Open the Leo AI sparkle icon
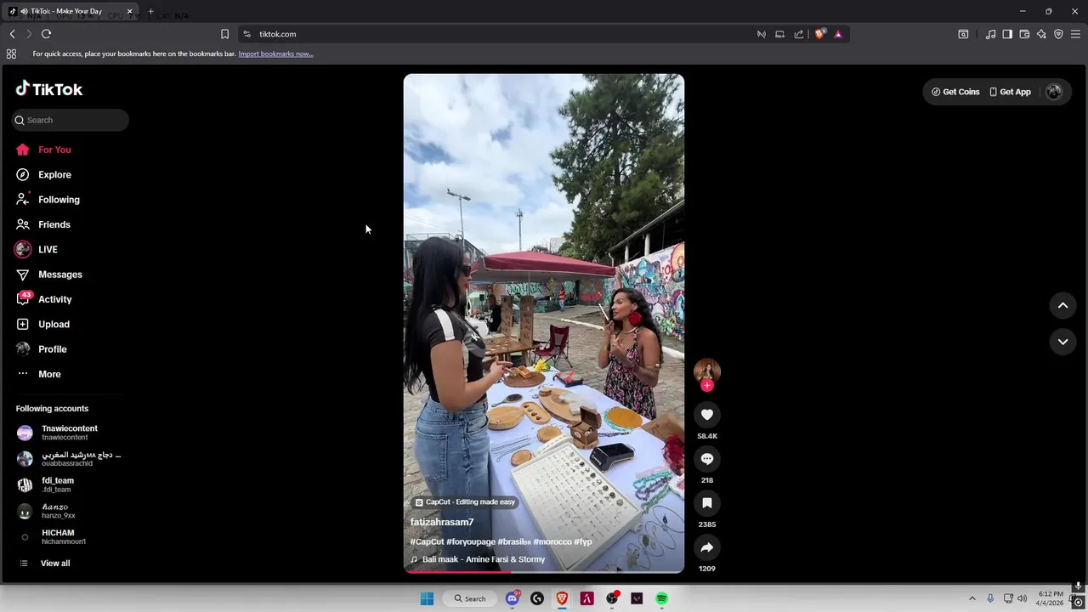Viewport: 1088px width, 612px height. 1041,34
